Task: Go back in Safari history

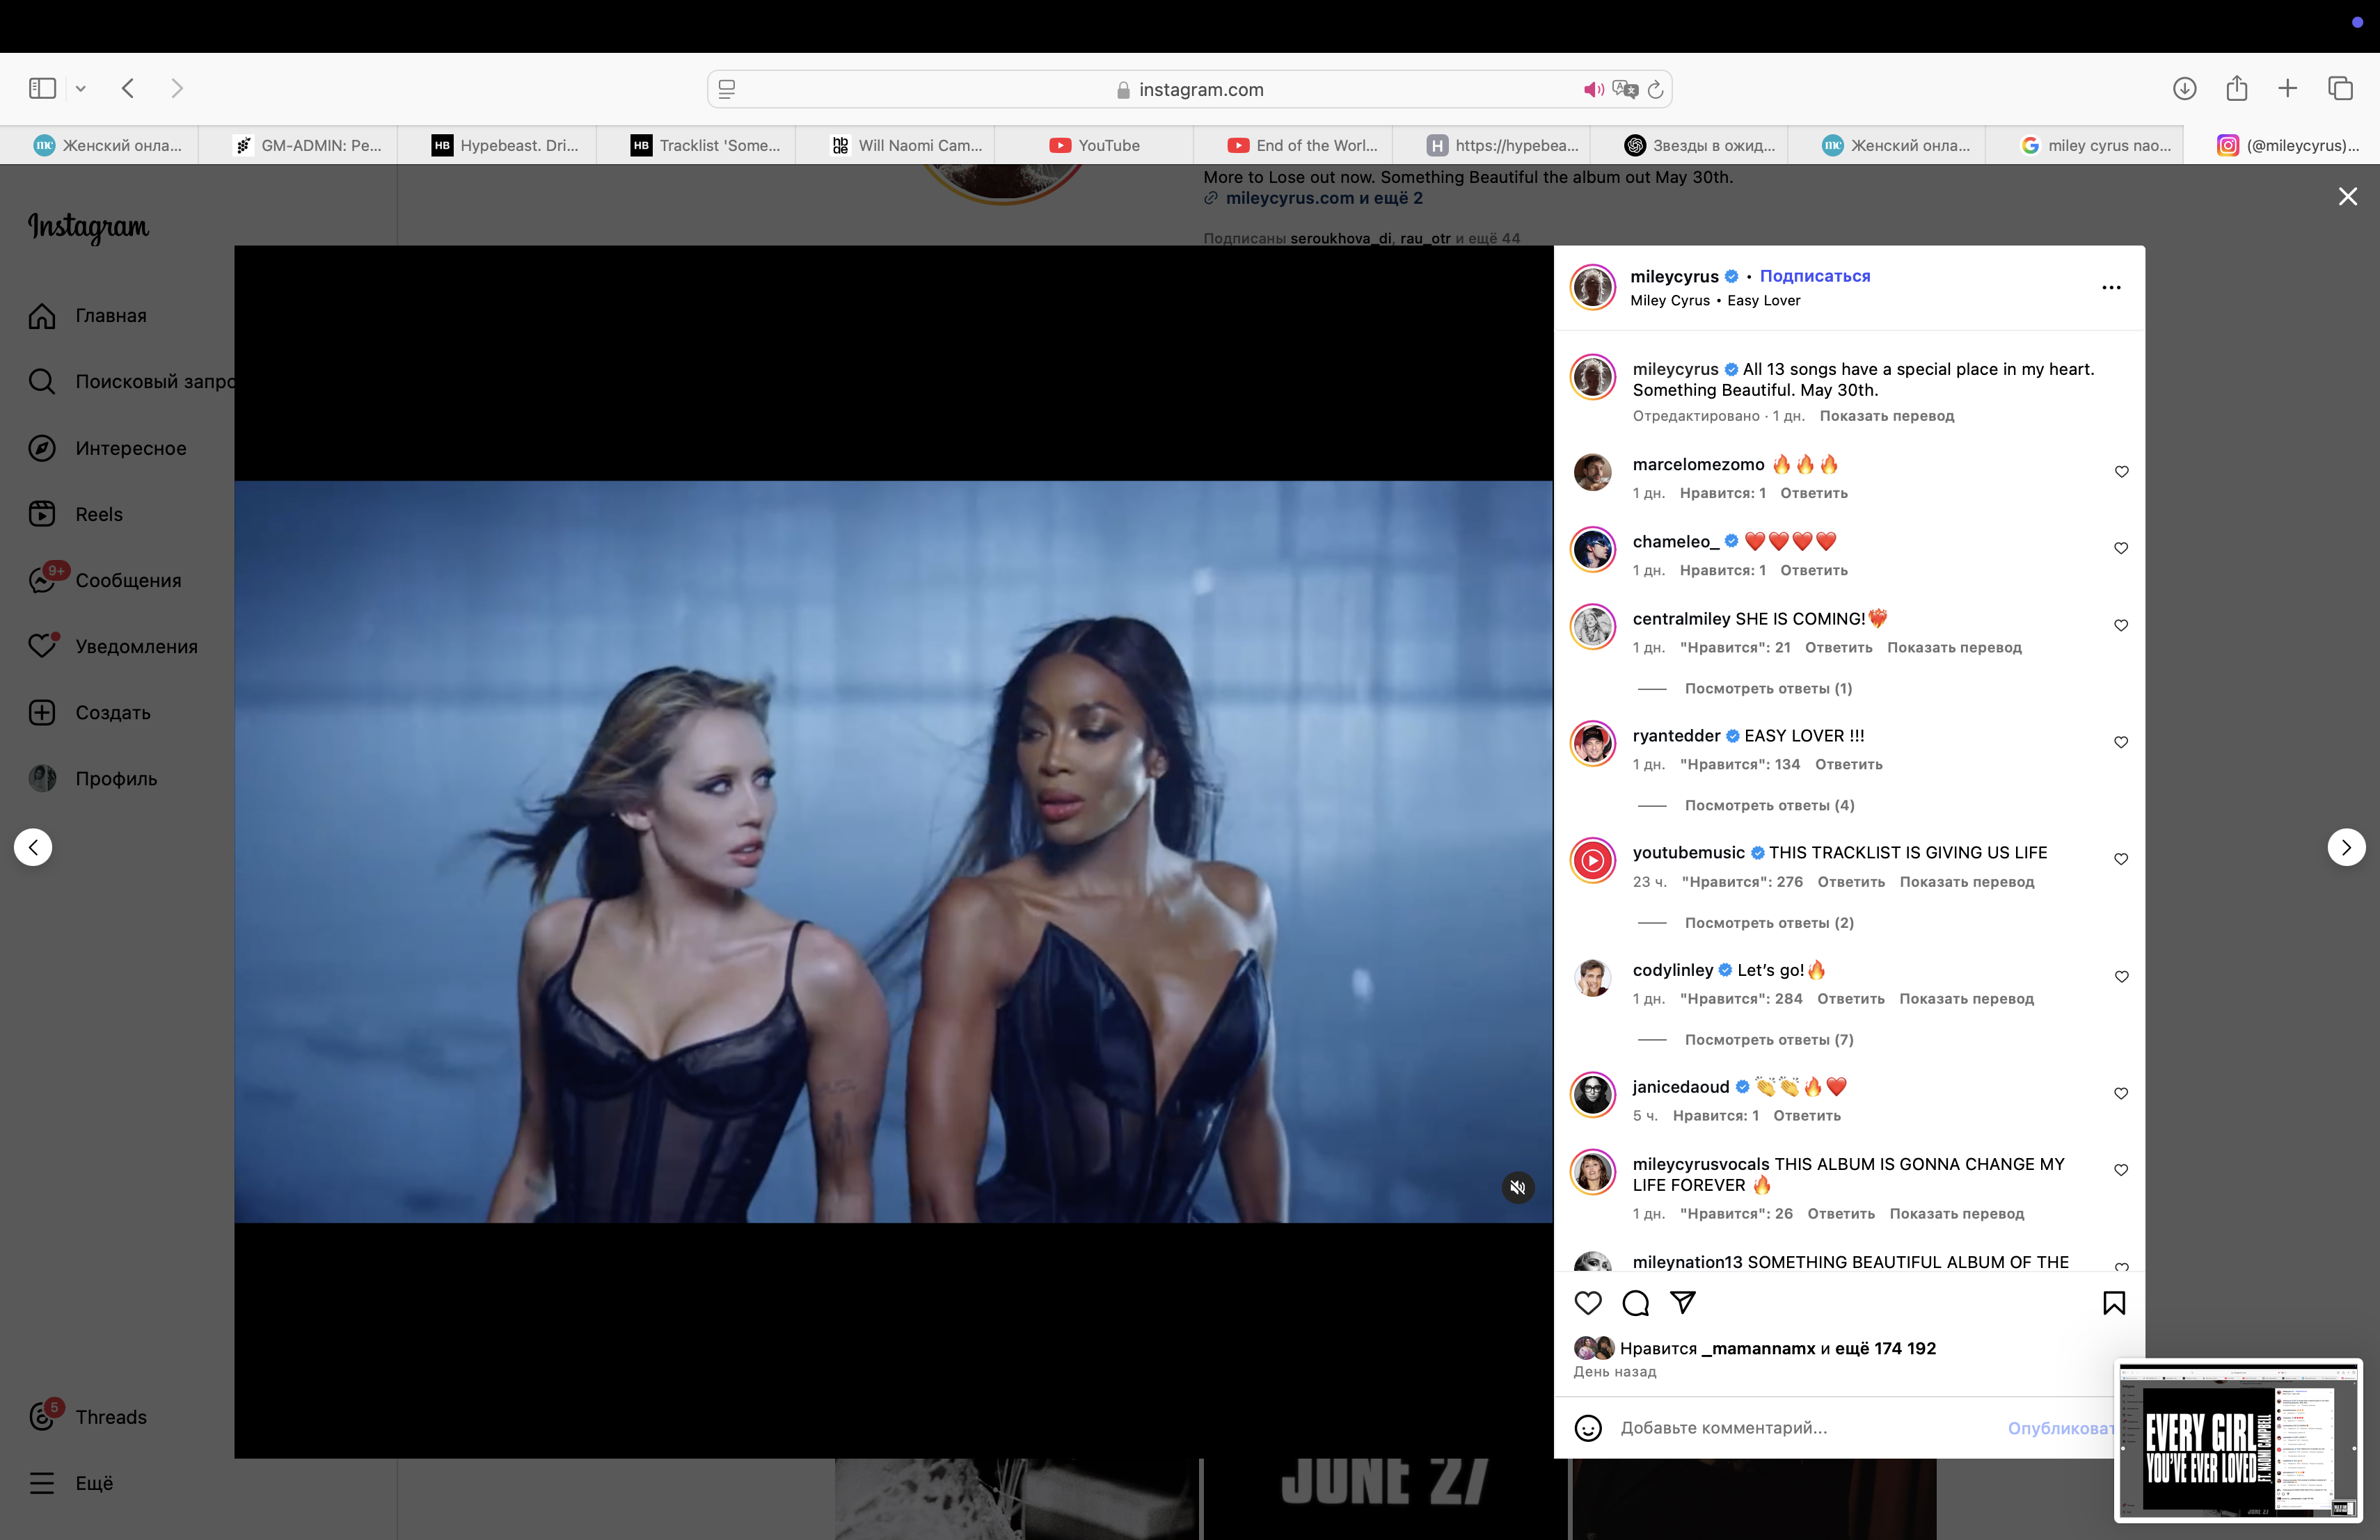Action: coord(128,89)
